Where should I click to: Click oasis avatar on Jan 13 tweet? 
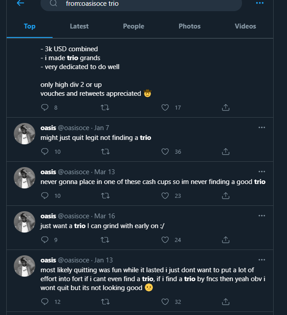click(25, 266)
